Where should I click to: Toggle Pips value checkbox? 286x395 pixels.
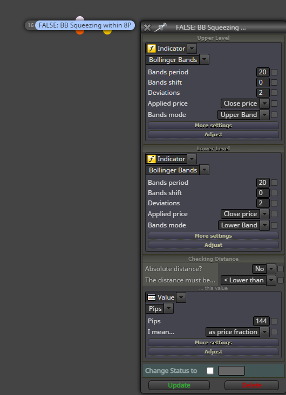274,321
